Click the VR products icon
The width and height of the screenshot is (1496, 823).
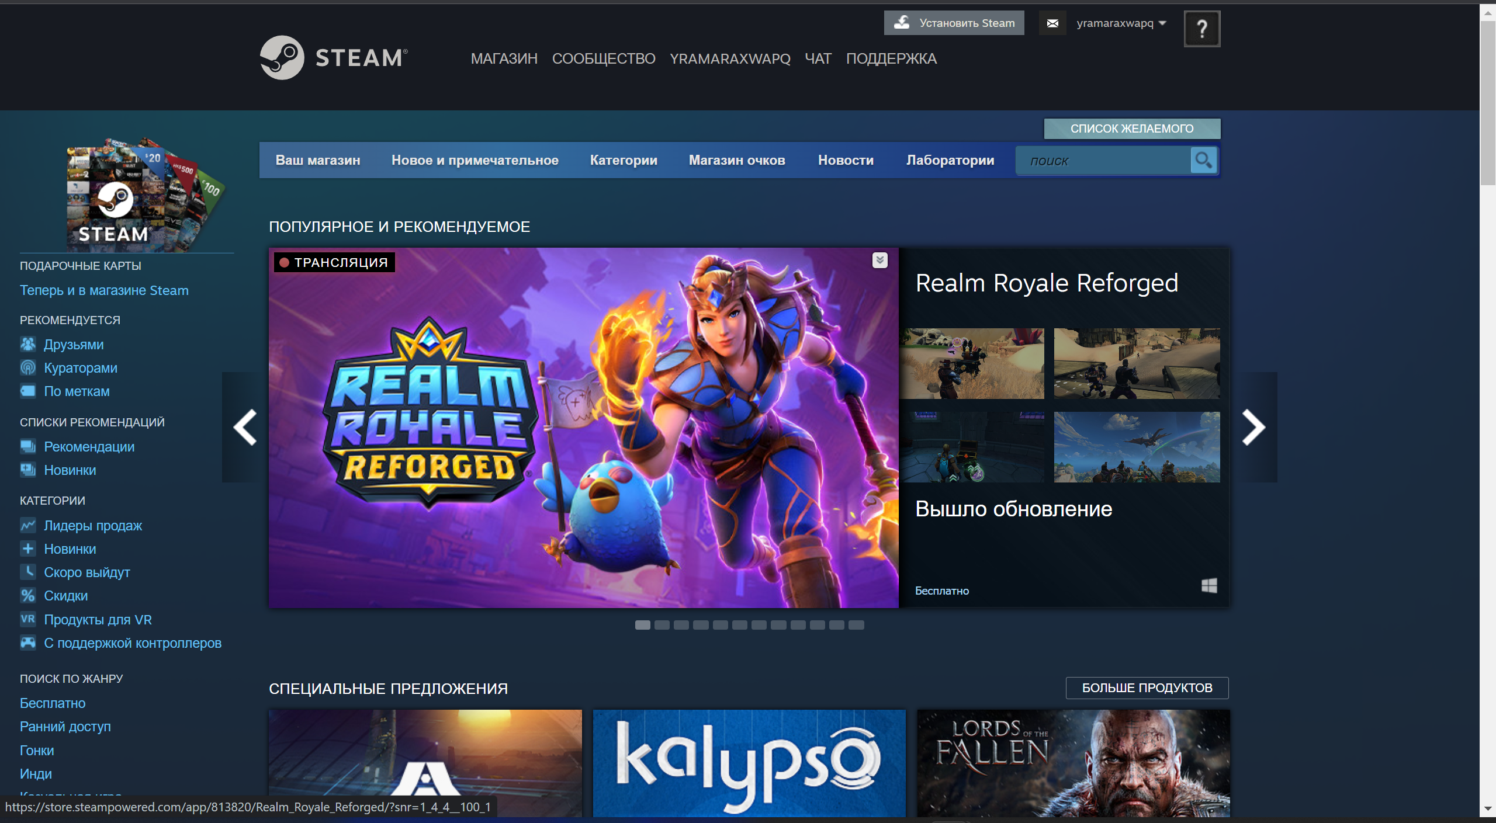pos(28,619)
